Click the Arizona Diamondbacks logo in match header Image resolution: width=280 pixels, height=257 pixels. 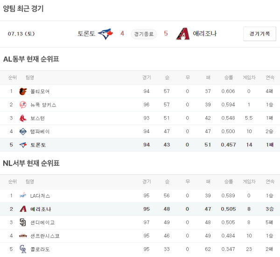(x=183, y=34)
